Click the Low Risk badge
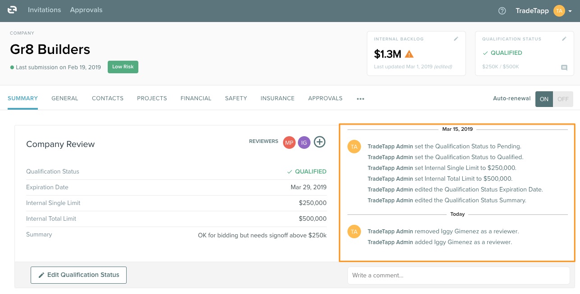Screen dimensions: 580x294 [123, 67]
